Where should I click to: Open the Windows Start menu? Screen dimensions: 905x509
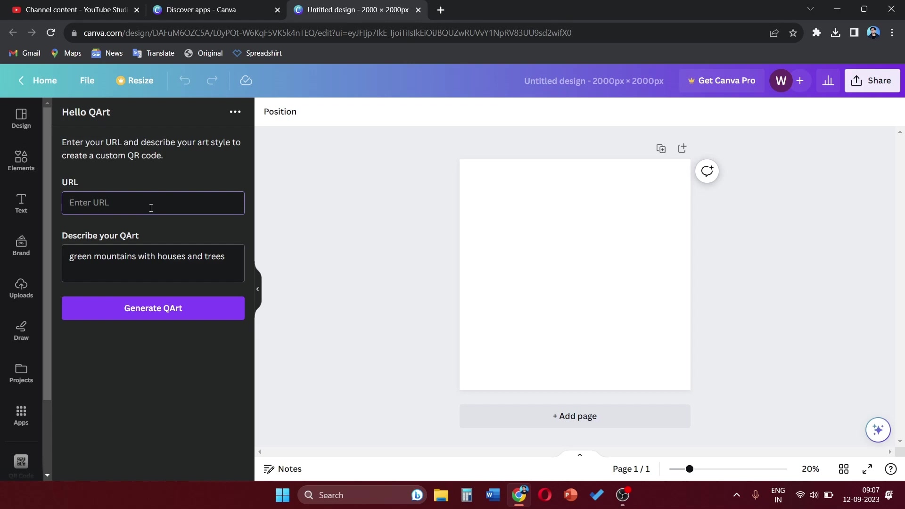(282, 495)
